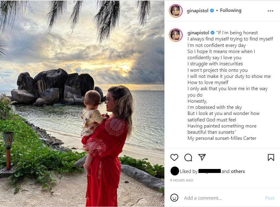
Task: Click the redacted liker's avatar circle
Action: coord(175,171)
